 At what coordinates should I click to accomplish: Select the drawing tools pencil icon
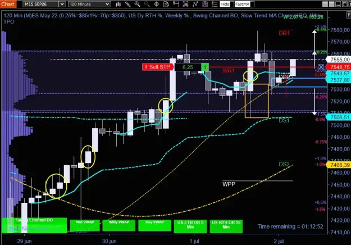click(128, 4)
